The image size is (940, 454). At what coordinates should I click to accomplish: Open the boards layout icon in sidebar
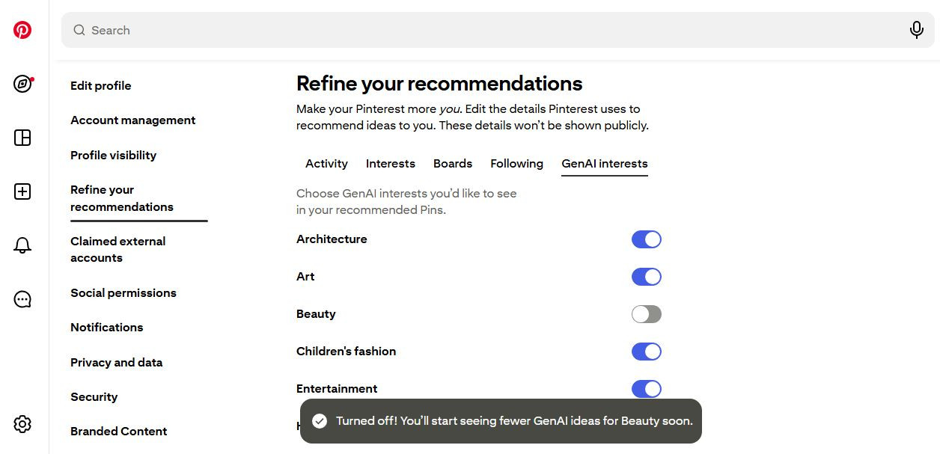pyautogui.click(x=22, y=138)
